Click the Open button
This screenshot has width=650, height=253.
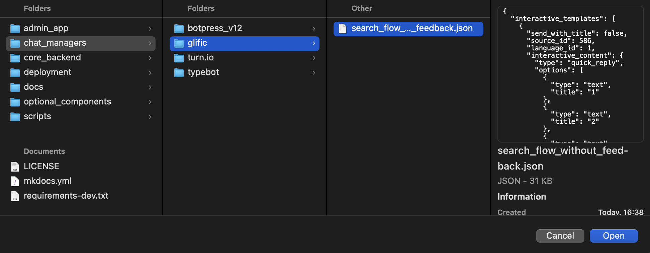614,236
